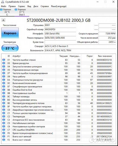
Task: Select the Disk 5 tab
Action: click(22, 12)
